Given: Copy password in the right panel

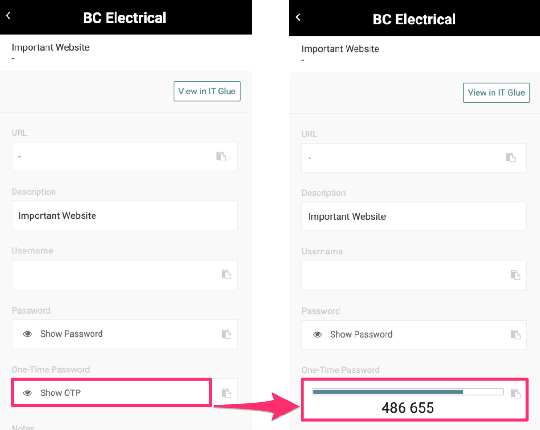Looking at the screenshot, I should click(516, 334).
